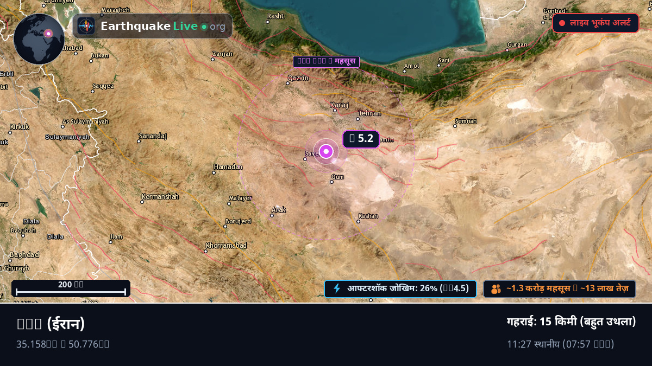Click the Zanjan city label
Viewport: 652px width, 366px height.
pos(223,54)
